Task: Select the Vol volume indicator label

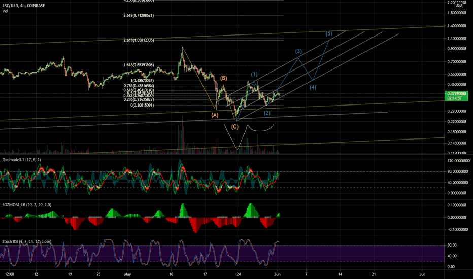Action: click(5, 11)
